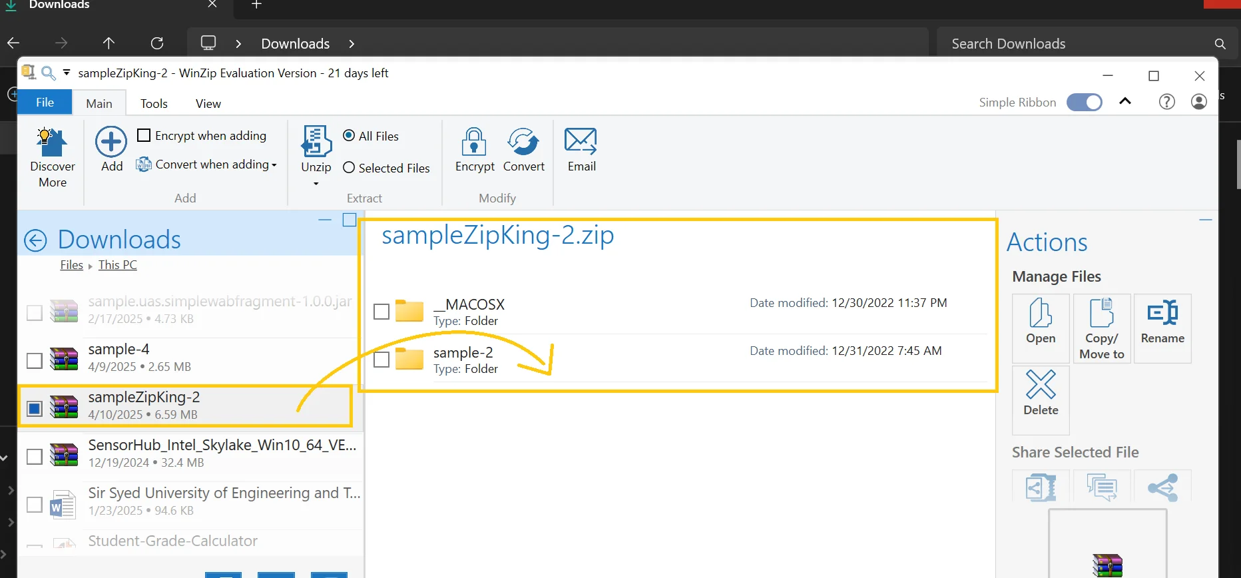1241x578 pixels.
Task: Click the Rename action icon
Action: (1162, 312)
